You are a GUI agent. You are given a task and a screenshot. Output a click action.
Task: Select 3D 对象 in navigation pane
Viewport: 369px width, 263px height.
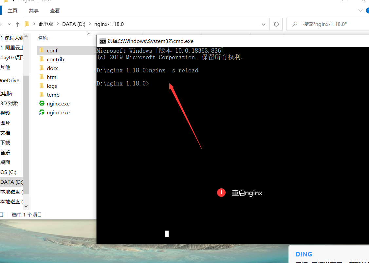pos(9,103)
